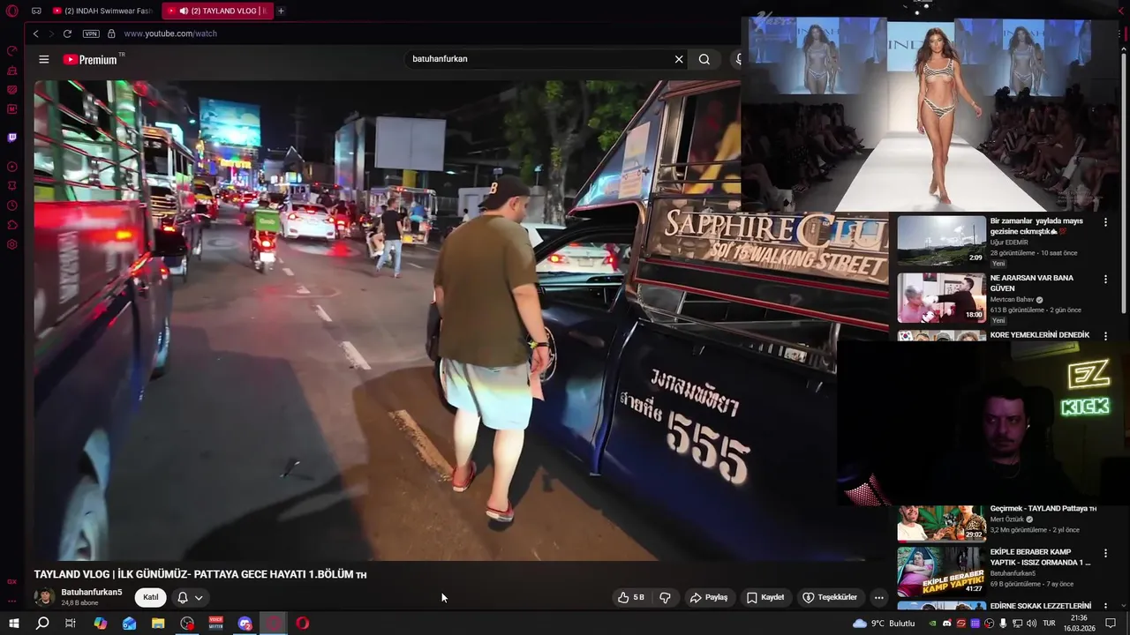Open more actions ellipsis under video
The image size is (1130, 635).
point(878,597)
